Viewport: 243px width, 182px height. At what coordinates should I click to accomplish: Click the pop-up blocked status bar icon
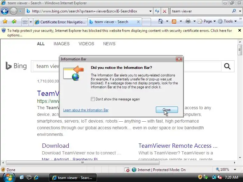click(x=127, y=170)
